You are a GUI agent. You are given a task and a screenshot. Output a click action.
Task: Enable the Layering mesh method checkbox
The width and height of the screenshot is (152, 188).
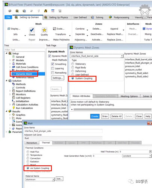(x=52, y=68)
